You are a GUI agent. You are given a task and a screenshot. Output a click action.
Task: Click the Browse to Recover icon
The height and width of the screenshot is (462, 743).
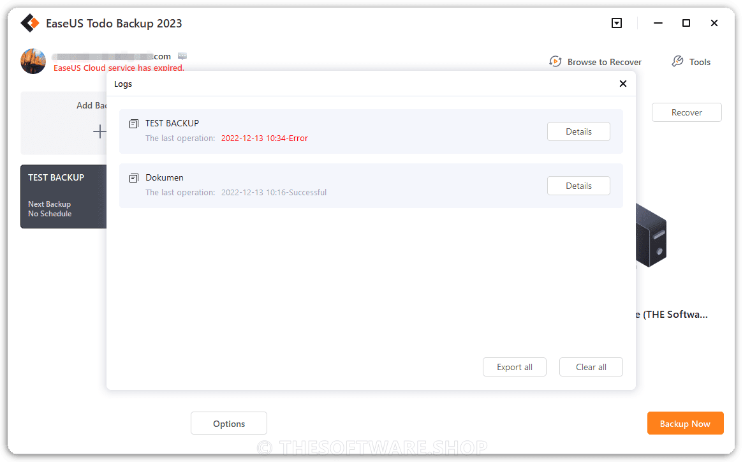(555, 62)
